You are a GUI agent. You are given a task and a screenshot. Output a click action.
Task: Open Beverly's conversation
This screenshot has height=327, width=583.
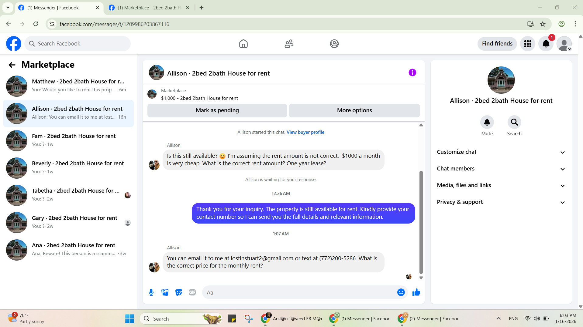68,168
